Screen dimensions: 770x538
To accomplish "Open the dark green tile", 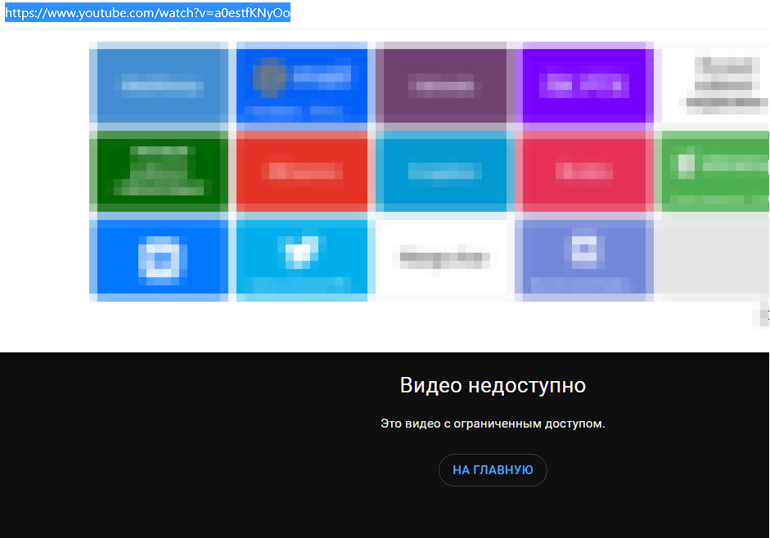I will [x=160, y=169].
